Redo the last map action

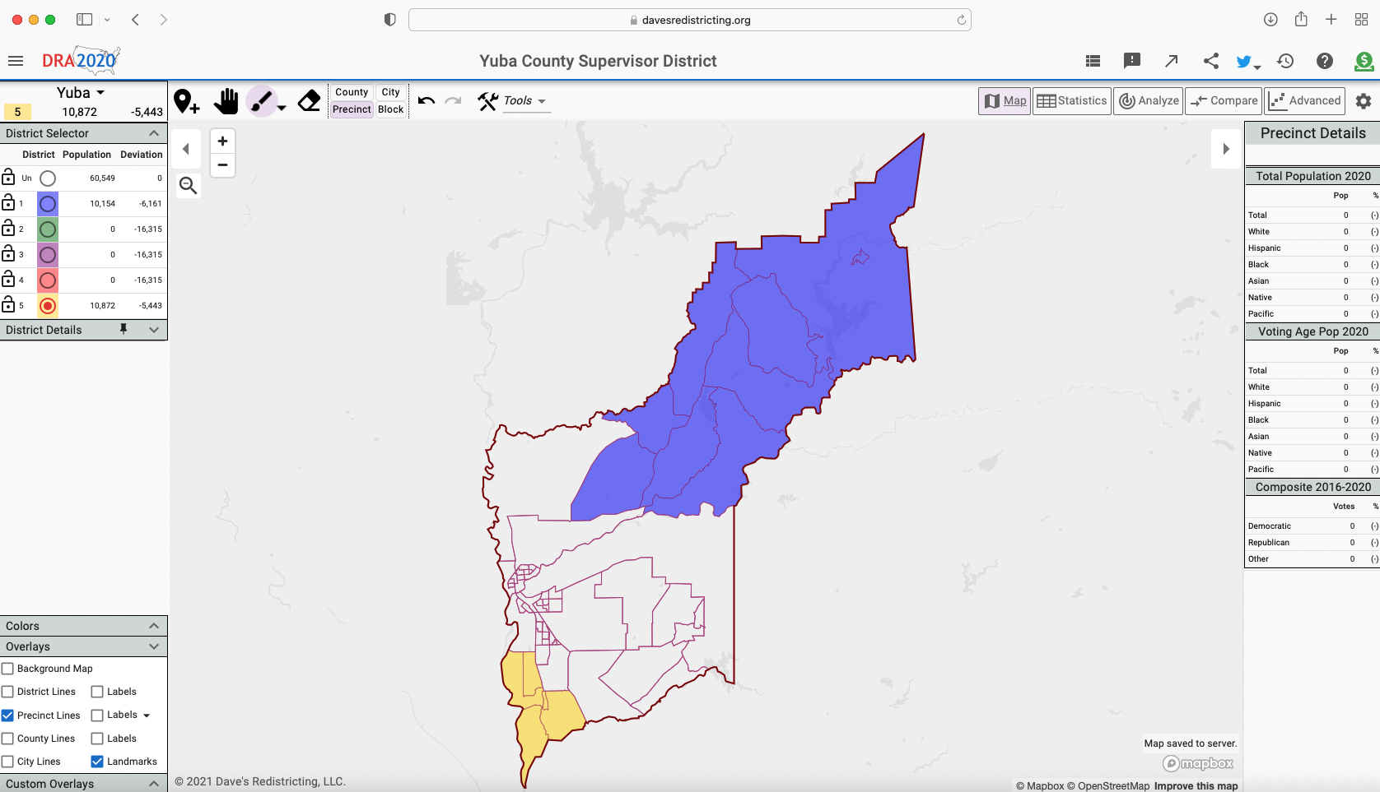(x=453, y=100)
